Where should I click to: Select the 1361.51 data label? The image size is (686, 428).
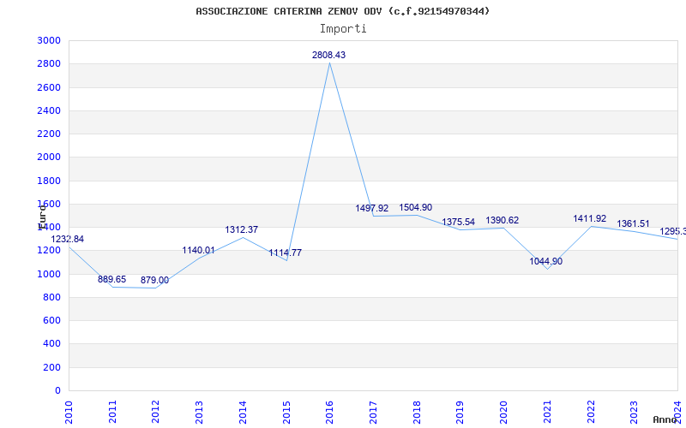click(x=633, y=224)
